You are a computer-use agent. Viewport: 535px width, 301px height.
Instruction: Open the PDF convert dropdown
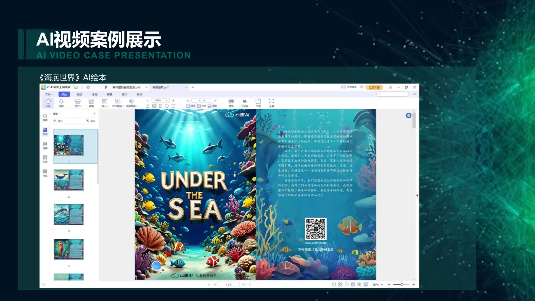click(118, 102)
